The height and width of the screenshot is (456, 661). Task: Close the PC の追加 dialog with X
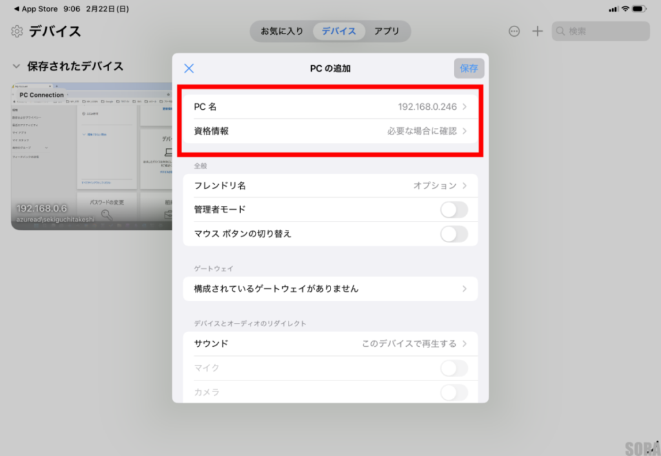coord(189,68)
